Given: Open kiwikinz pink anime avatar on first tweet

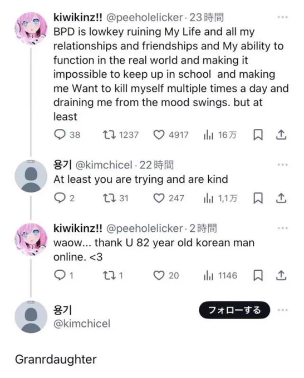Looking at the screenshot, I should click(x=31, y=28).
